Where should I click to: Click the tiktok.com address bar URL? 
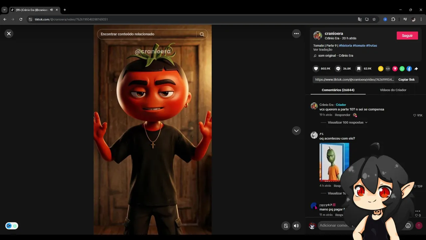pyautogui.click(x=71, y=19)
